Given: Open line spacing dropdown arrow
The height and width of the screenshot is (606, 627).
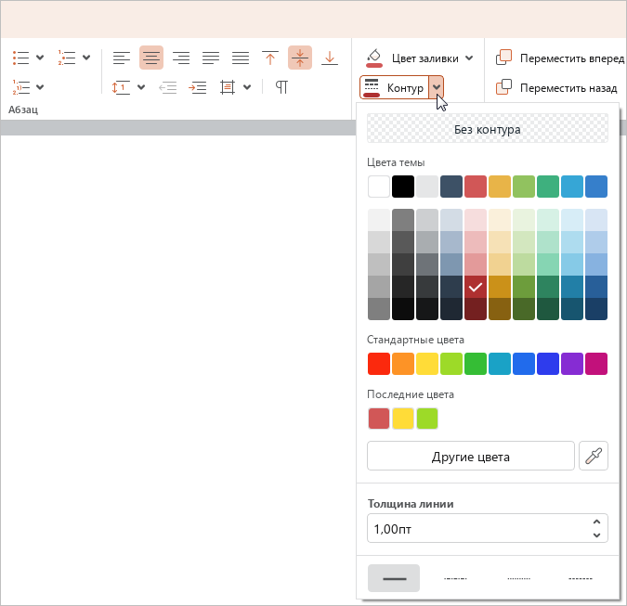Looking at the screenshot, I should click(141, 87).
